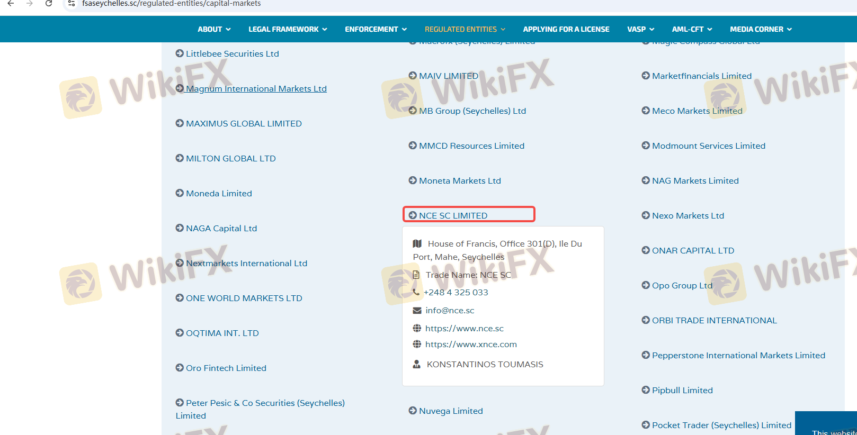Open MB Group (Seychelles) Ltd entry
This screenshot has width=857, height=435.
(472, 111)
